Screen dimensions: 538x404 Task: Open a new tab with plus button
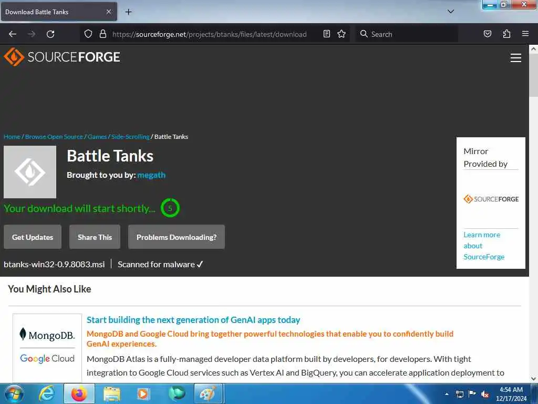[128, 12]
